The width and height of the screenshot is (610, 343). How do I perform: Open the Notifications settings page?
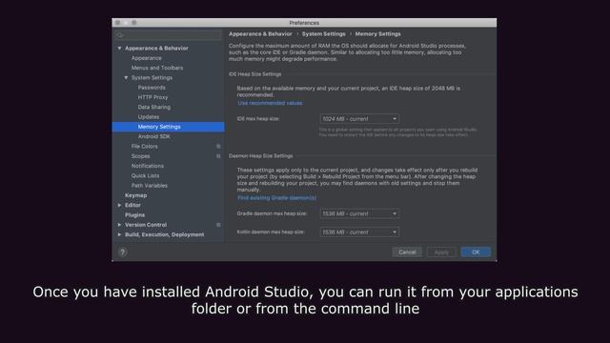coord(148,166)
